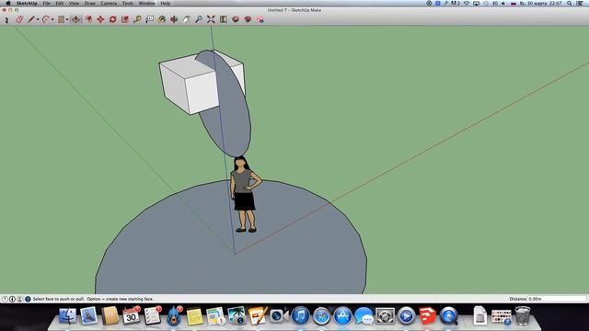Open Trash in the dock

tap(522, 316)
